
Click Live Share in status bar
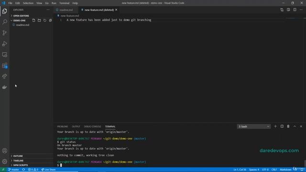point(48,170)
